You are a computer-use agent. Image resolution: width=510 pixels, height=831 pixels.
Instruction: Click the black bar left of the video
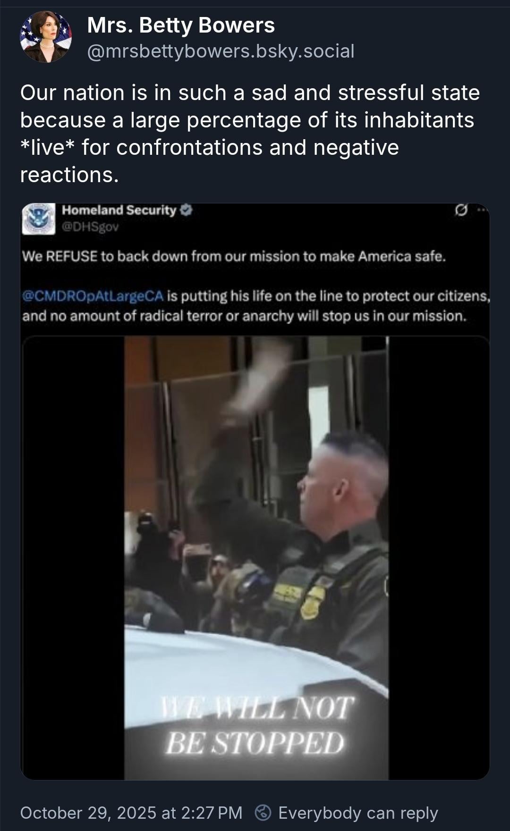[x=73, y=557]
